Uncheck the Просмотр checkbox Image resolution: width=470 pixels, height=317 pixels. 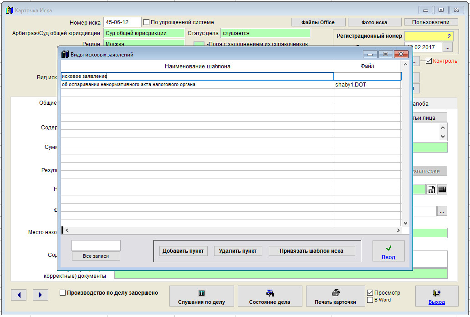point(370,292)
